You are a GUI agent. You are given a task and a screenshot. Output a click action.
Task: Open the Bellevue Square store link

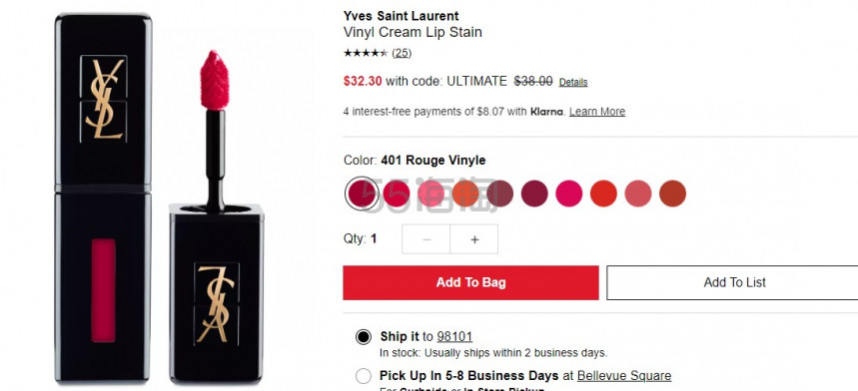click(624, 376)
